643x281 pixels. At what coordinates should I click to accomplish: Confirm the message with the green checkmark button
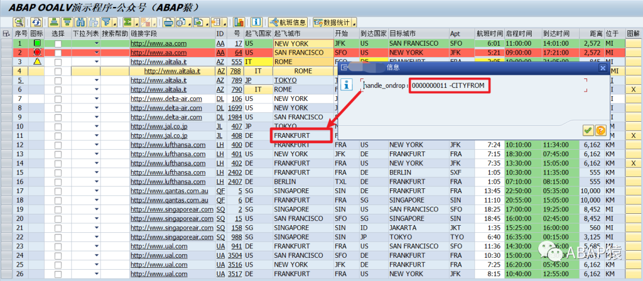(x=588, y=130)
